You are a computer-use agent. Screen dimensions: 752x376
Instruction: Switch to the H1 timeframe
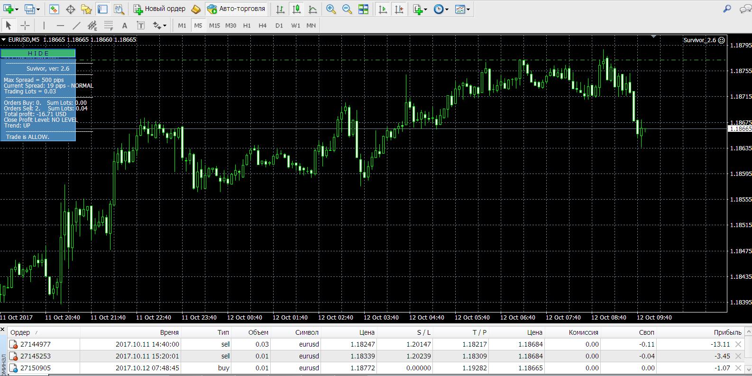[247, 26]
